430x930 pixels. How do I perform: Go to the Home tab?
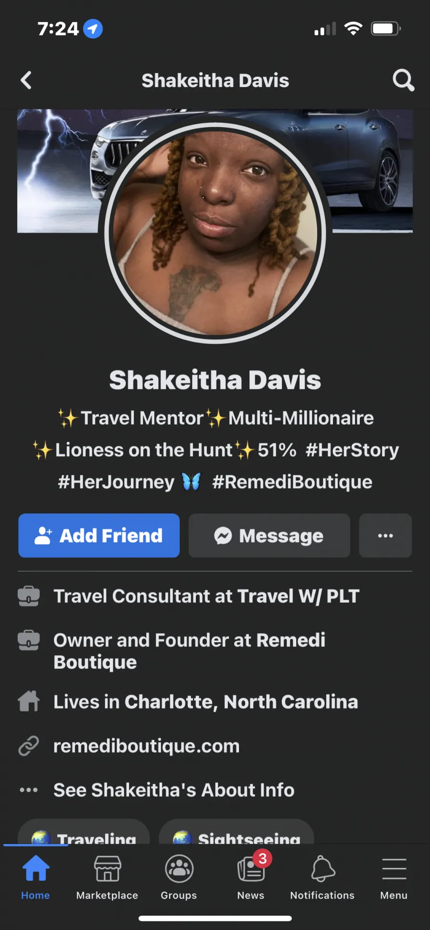coord(36,877)
